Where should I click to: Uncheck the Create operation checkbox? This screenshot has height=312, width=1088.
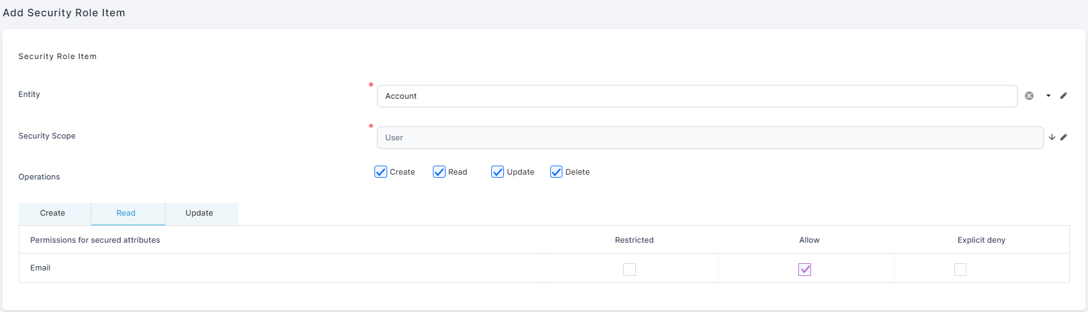[381, 172]
